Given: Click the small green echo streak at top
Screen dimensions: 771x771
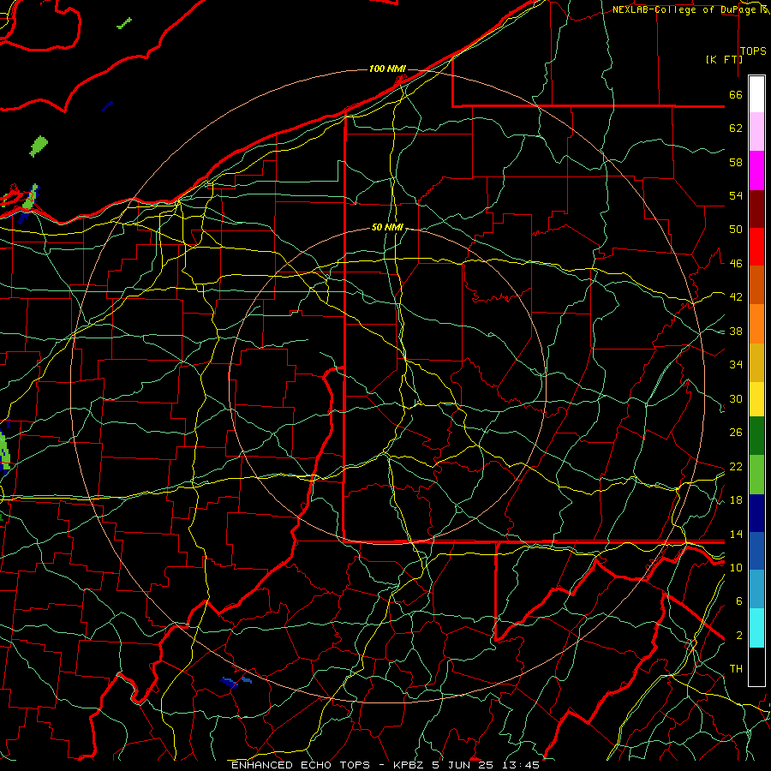Looking at the screenshot, I should tap(124, 23).
